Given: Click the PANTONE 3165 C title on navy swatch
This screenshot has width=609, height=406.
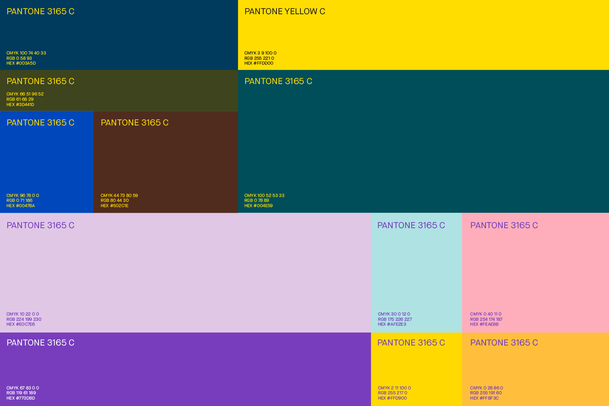Looking at the screenshot, I should [x=41, y=11].
